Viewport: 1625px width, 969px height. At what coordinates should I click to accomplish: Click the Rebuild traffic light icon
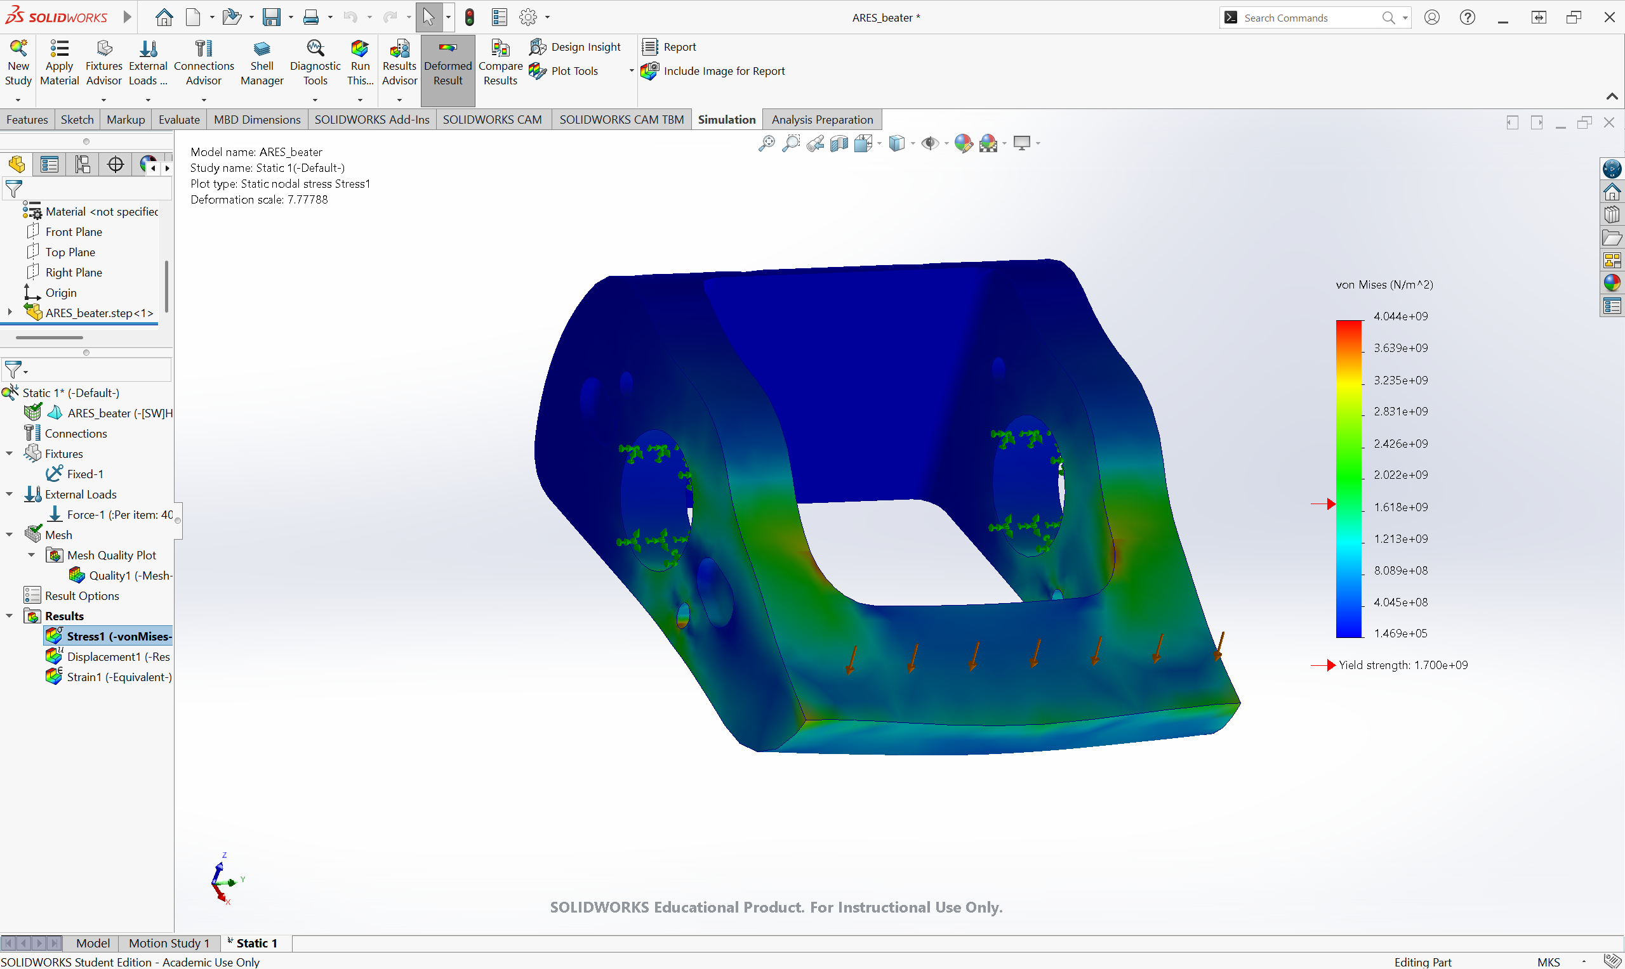click(469, 17)
